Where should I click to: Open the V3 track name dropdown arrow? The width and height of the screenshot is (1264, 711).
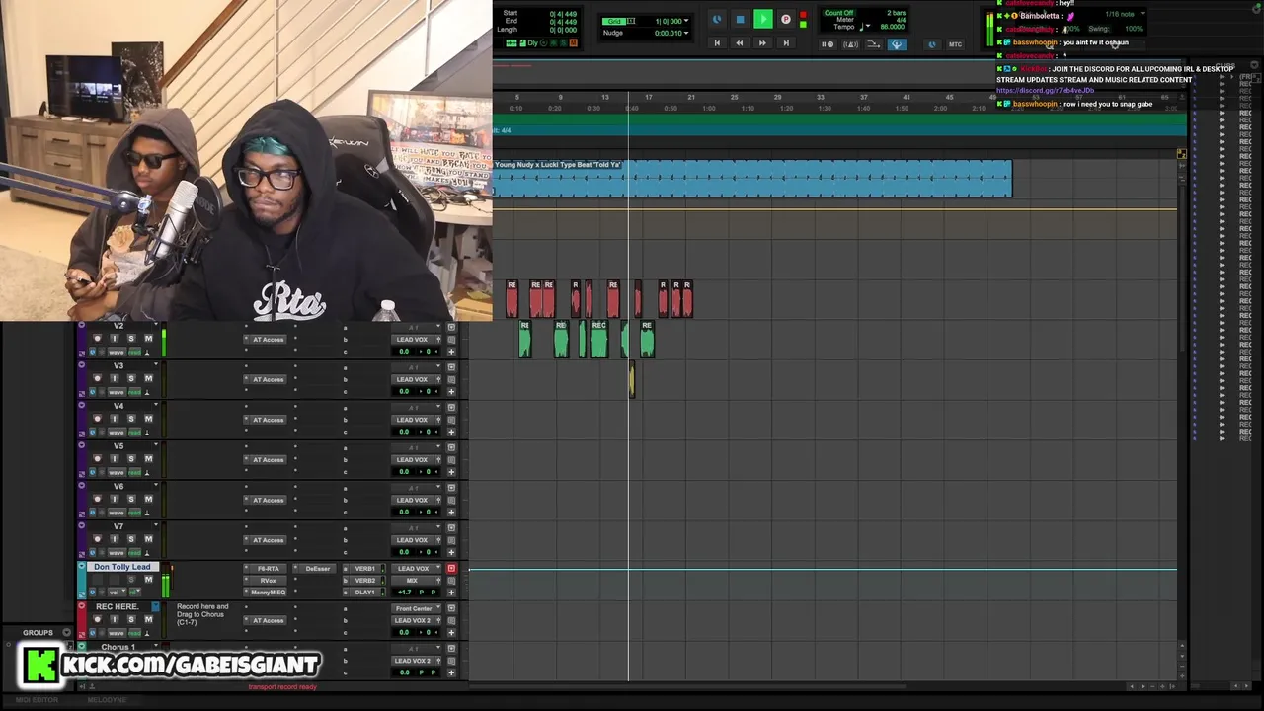click(155, 365)
